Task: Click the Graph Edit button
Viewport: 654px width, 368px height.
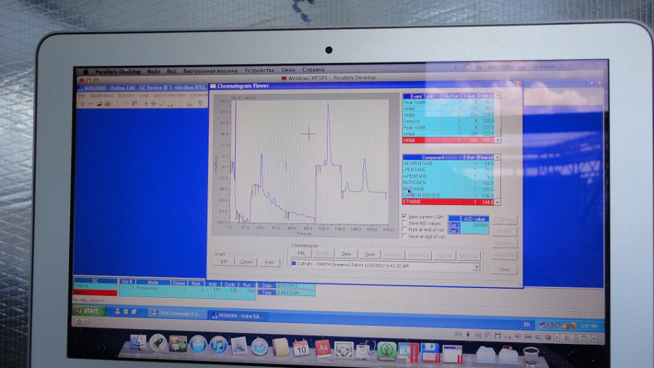Action: tap(224, 261)
